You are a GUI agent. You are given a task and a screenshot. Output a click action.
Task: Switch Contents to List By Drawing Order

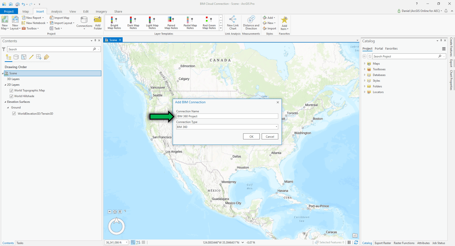tap(8, 57)
